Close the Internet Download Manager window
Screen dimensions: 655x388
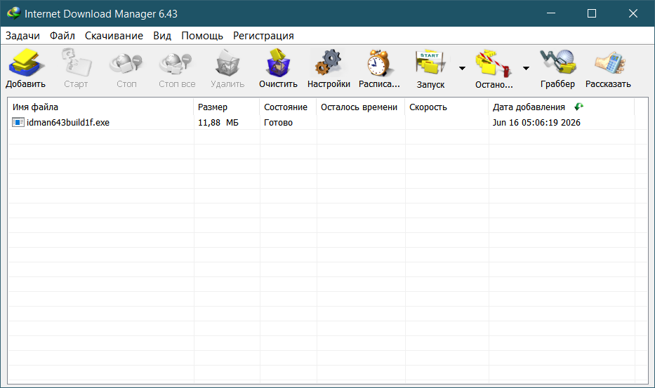pos(633,13)
